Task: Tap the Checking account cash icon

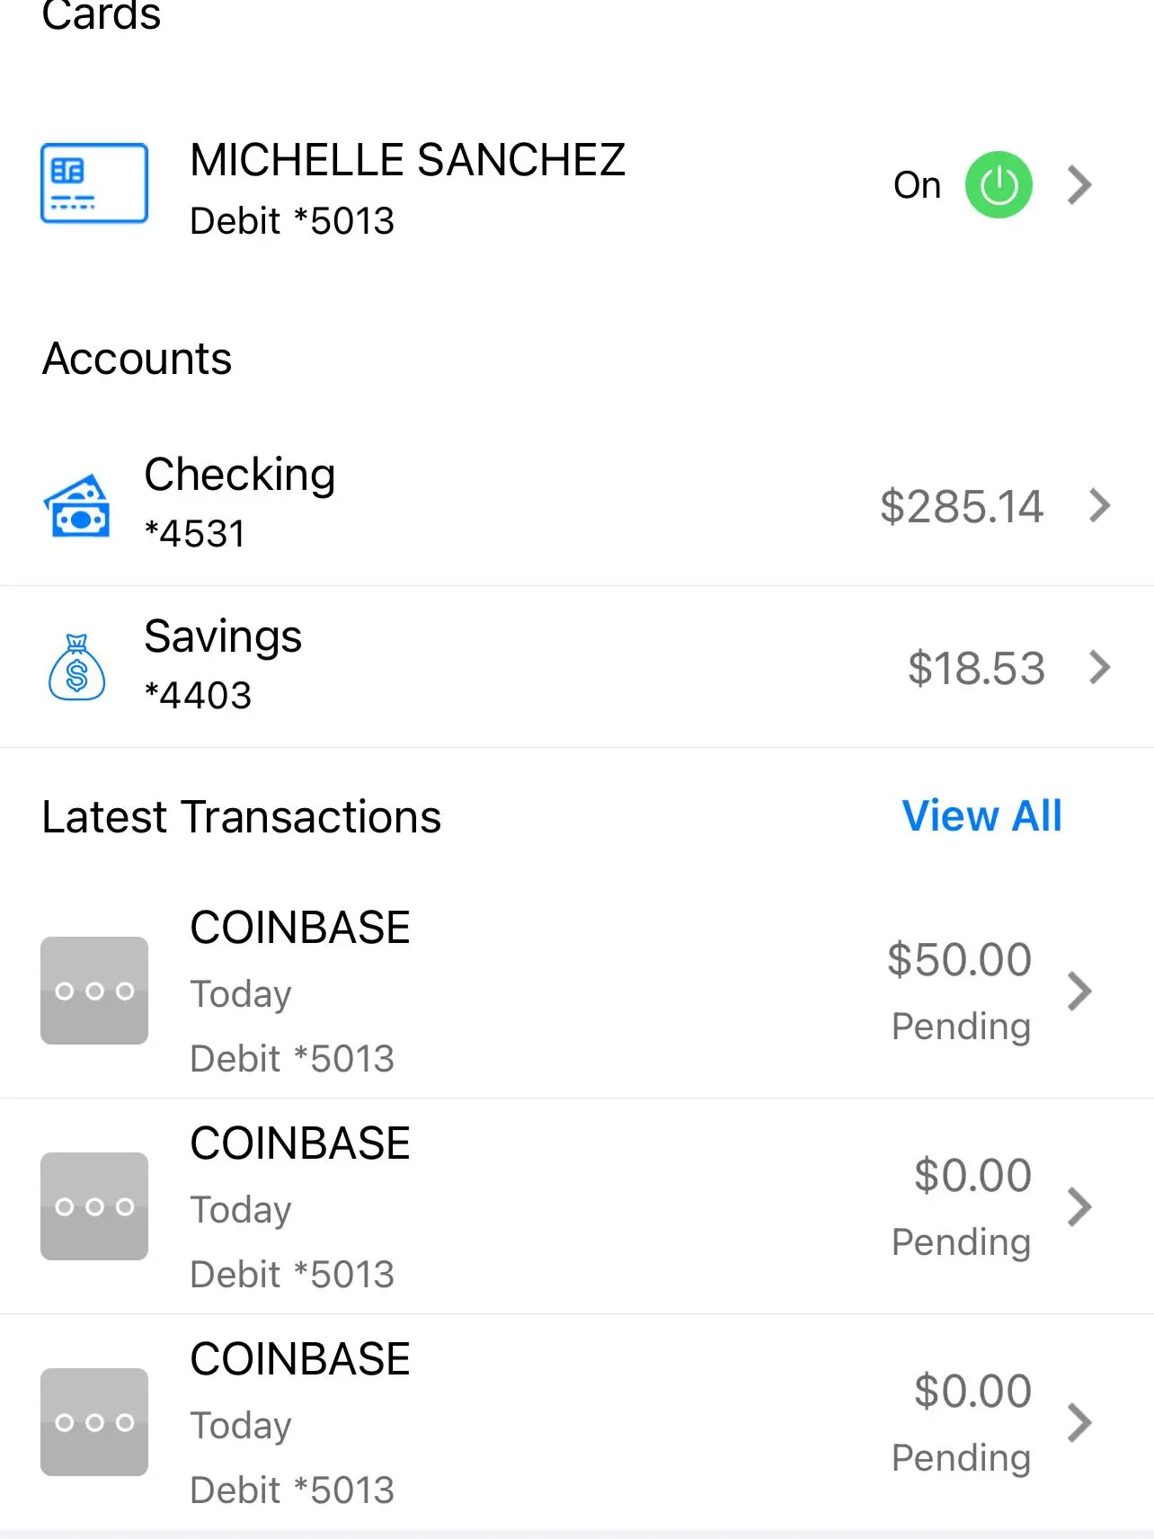Action: pos(77,506)
